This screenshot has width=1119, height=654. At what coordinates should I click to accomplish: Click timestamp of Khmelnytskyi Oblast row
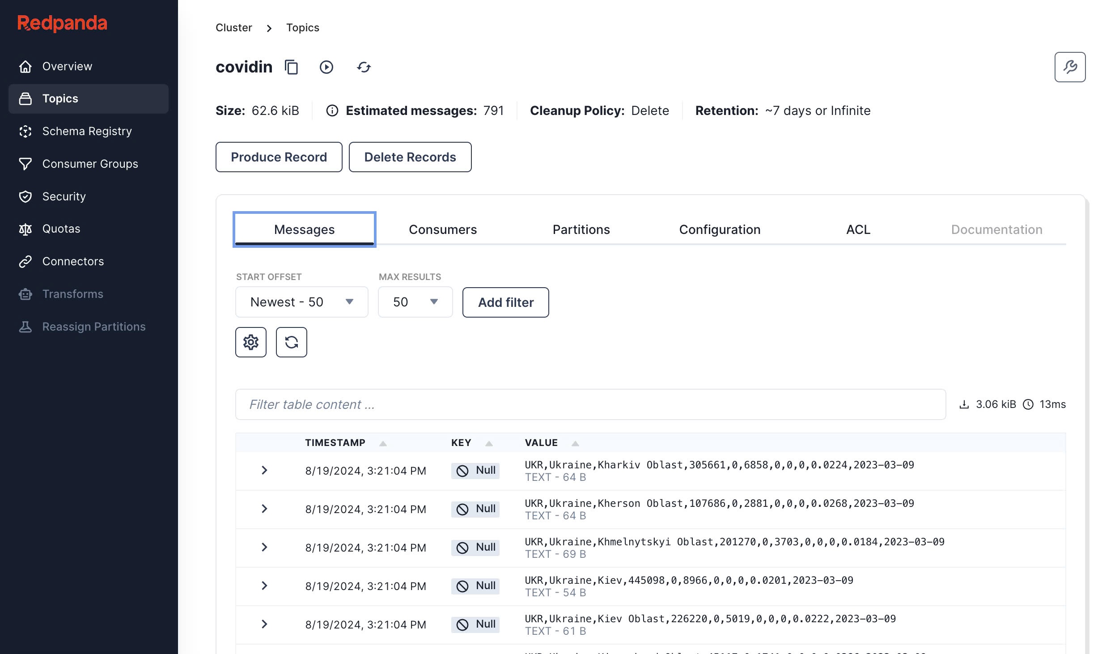(365, 548)
